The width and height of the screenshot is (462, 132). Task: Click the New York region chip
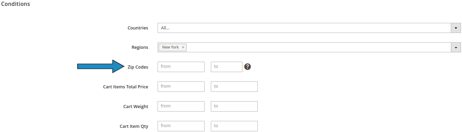click(173, 47)
